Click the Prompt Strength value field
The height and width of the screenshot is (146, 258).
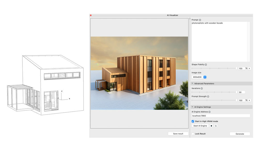pyautogui.click(x=241, y=101)
